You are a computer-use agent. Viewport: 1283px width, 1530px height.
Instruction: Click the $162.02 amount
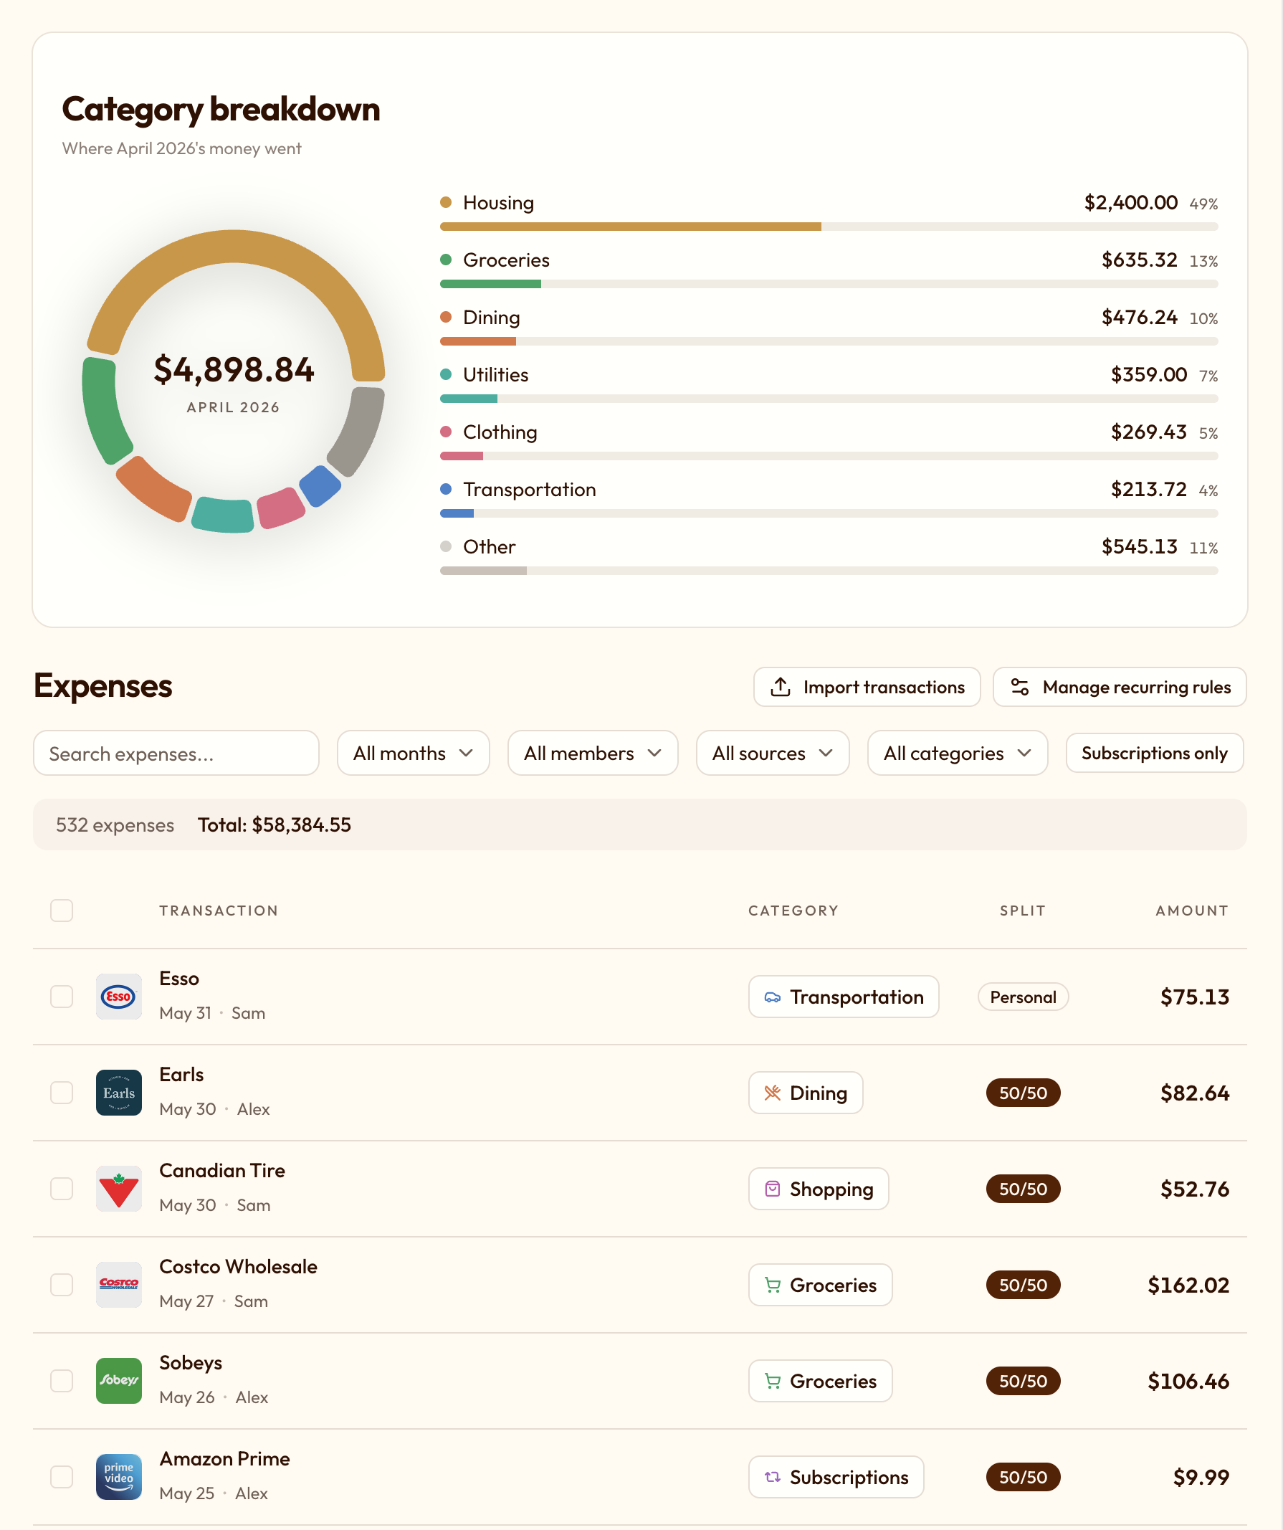pos(1189,1286)
